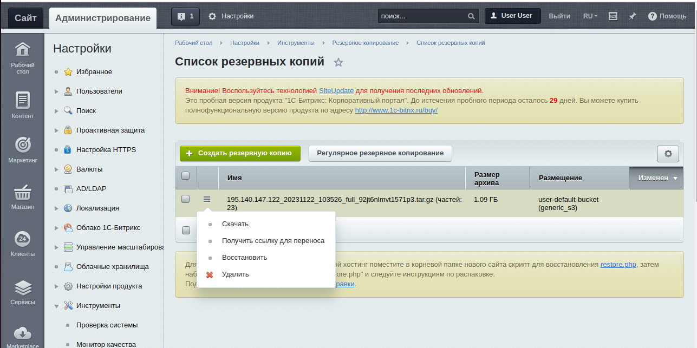Open the 1c-bitrix.ru/buy link
697x348 pixels.
(x=396, y=110)
